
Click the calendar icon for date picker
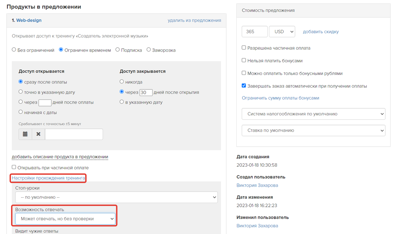point(25,134)
